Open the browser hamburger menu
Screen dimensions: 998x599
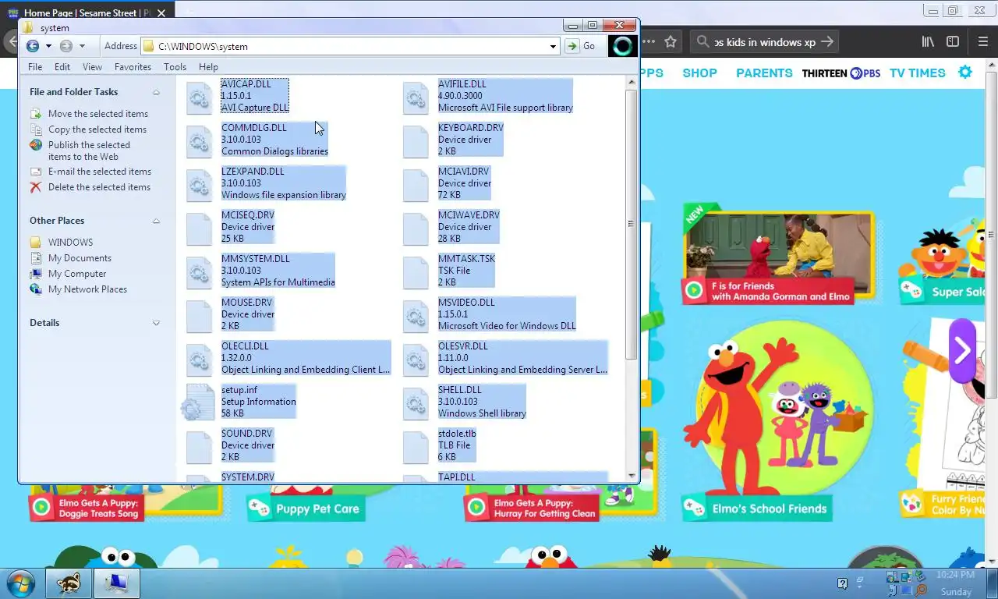pyautogui.click(x=982, y=42)
